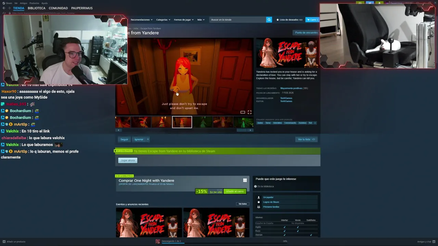Viewport: 438px width, 246px height.
Task: Click the Préstamo familiar family icon
Action: click(259, 207)
